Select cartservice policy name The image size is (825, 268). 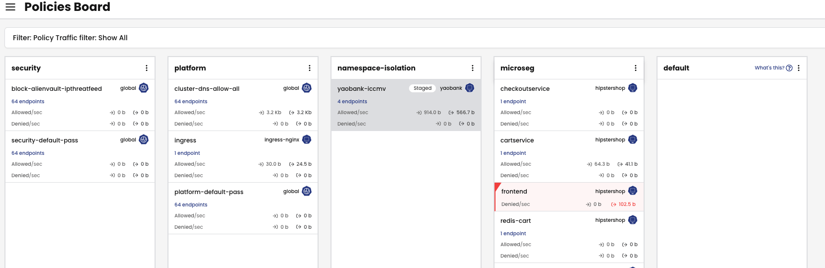click(x=517, y=140)
